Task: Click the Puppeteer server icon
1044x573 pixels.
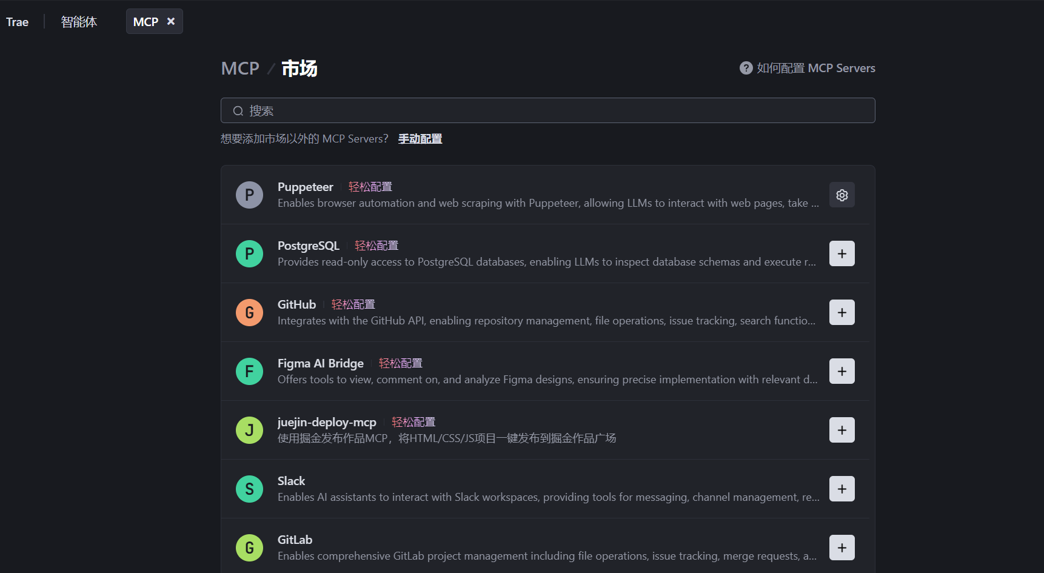Action: (x=249, y=195)
